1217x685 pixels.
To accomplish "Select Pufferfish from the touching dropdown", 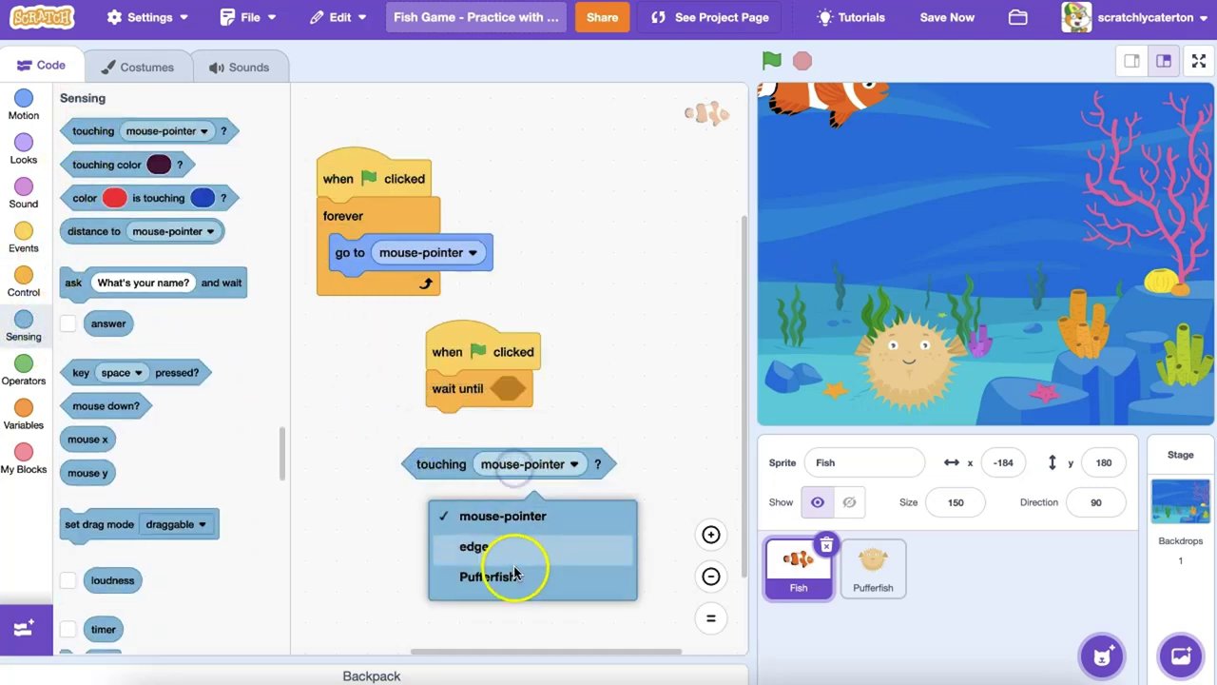I will 489,577.
